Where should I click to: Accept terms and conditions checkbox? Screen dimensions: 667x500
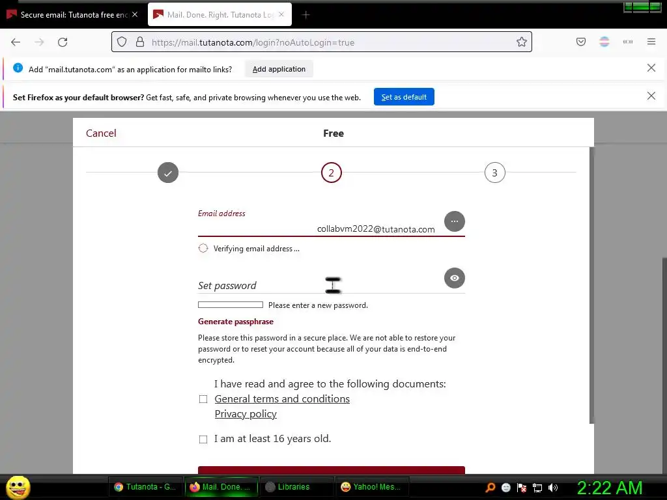pyautogui.click(x=203, y=399)
